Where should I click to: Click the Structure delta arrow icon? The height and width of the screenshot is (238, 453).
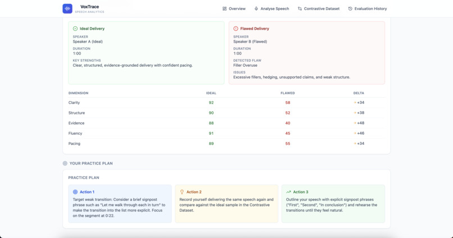(x=355, y=113)
